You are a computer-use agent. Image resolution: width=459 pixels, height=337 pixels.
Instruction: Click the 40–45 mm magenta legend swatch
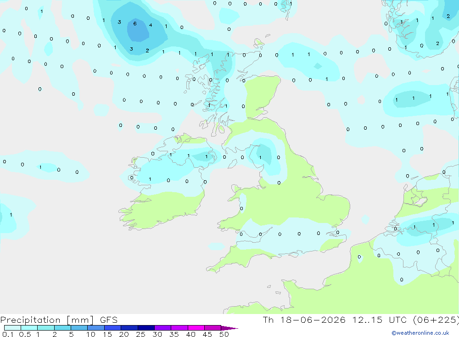point(196,328)
